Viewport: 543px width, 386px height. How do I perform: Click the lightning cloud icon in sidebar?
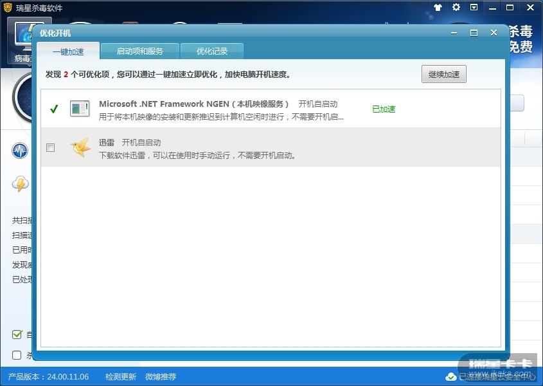click(20, 183)
